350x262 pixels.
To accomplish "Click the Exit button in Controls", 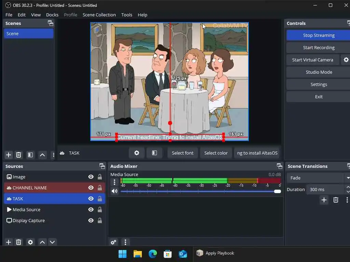I will (x=319, y=97).
